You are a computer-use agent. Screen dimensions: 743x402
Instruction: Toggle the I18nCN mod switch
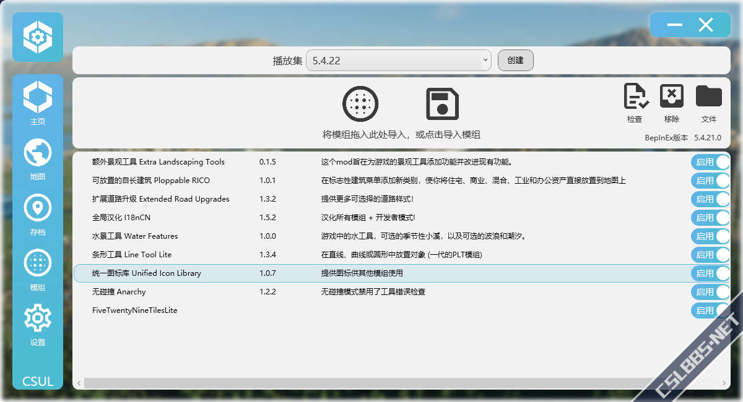tap(711, 218)
